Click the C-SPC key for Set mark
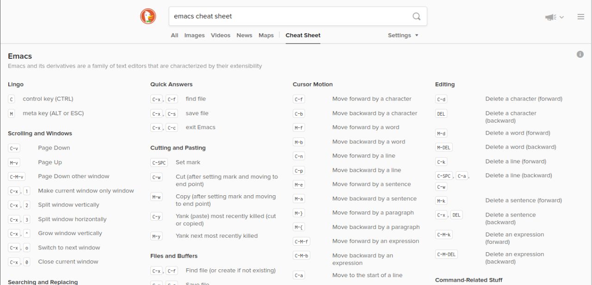Viewport: 592px width, 285px height. (x=159, y=162)
